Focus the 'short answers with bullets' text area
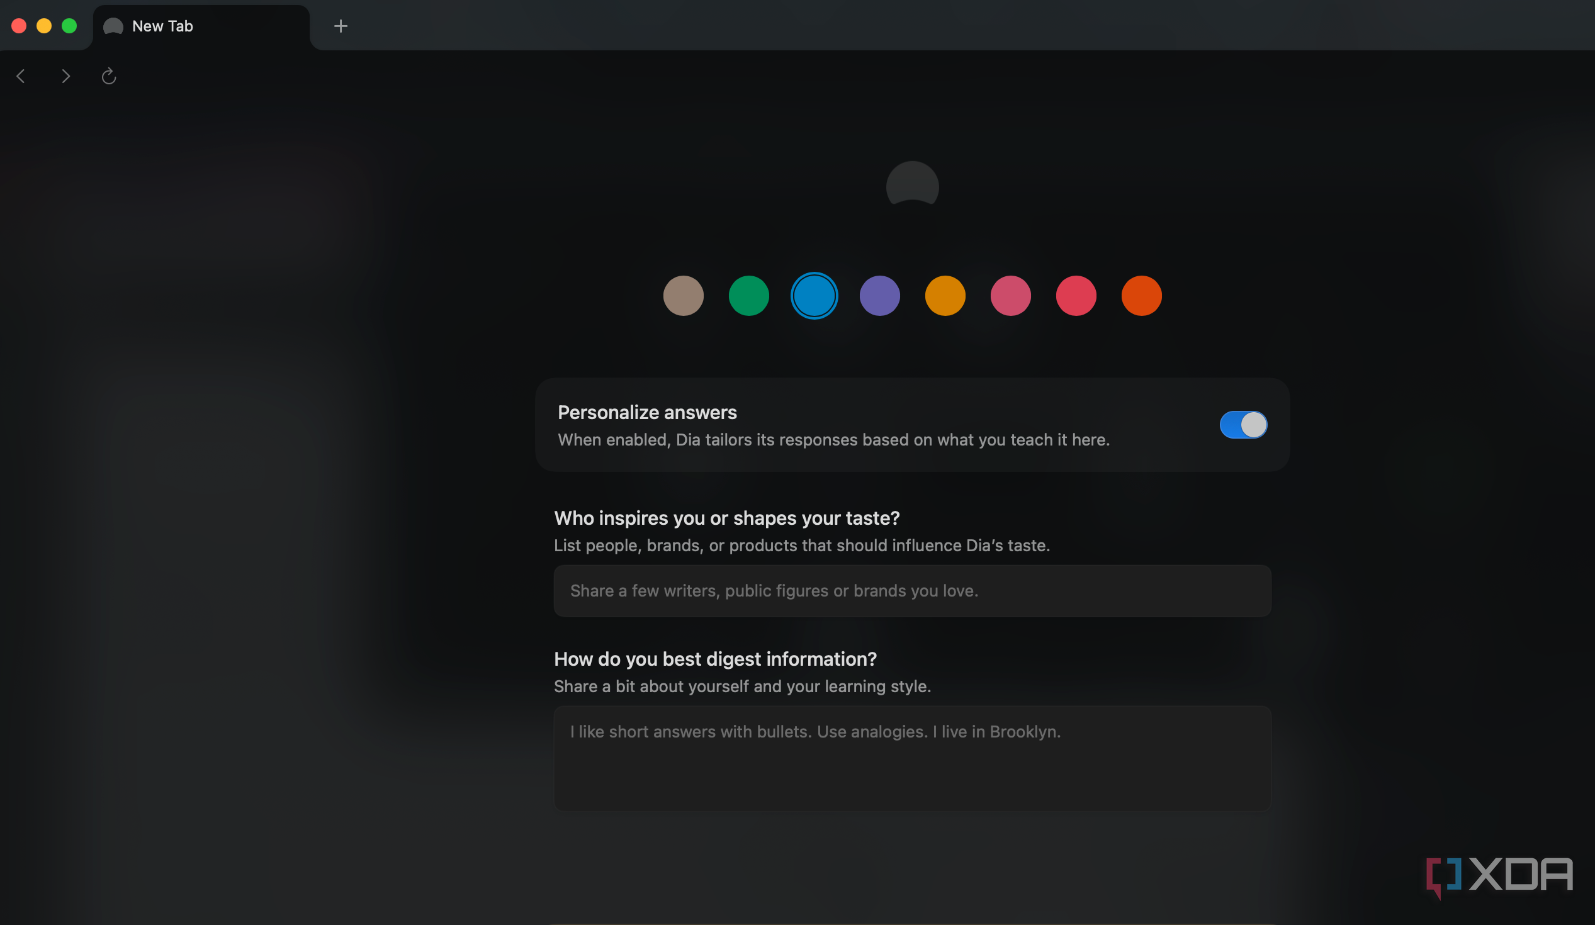 [x=912, y=759]
